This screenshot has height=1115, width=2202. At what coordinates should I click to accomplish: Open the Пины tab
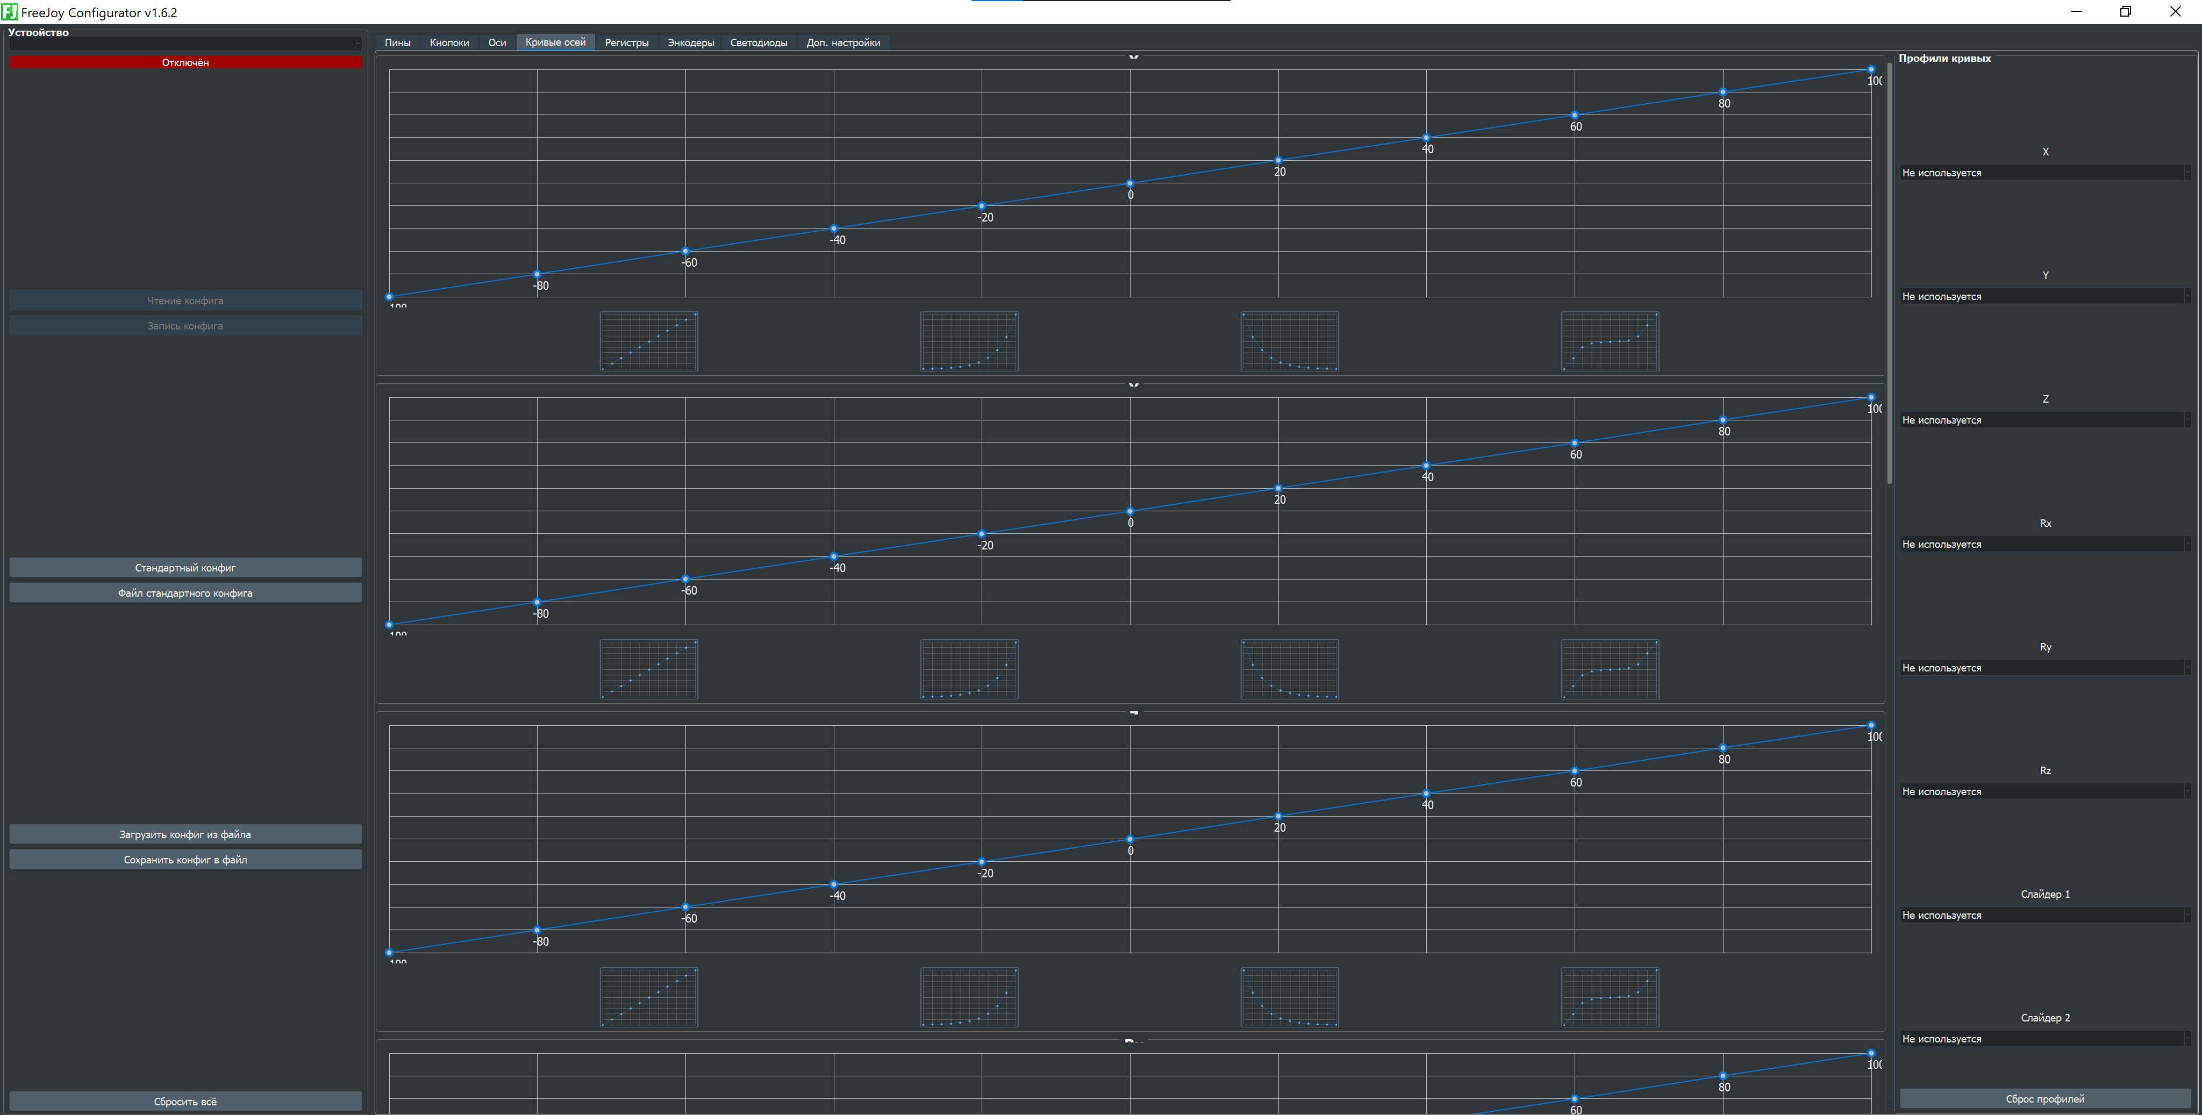(x=397, y=43)
